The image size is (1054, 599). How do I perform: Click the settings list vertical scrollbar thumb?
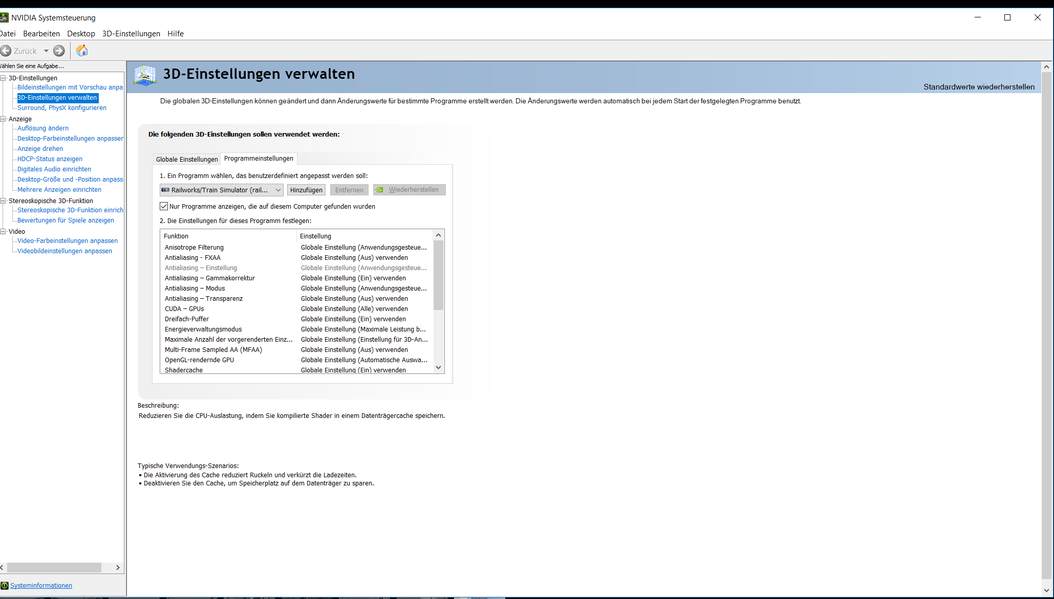click(x=438, y=275)
